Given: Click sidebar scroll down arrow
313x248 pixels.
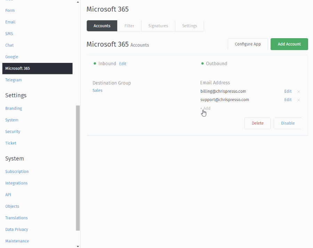Looking at the screenshot, I should (78, 246).
